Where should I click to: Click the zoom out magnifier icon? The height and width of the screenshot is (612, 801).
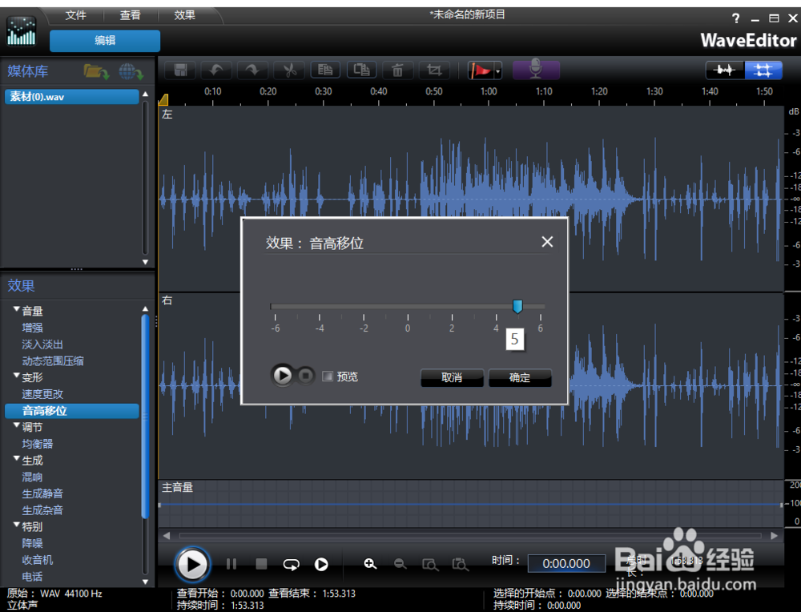click(400, 564)
